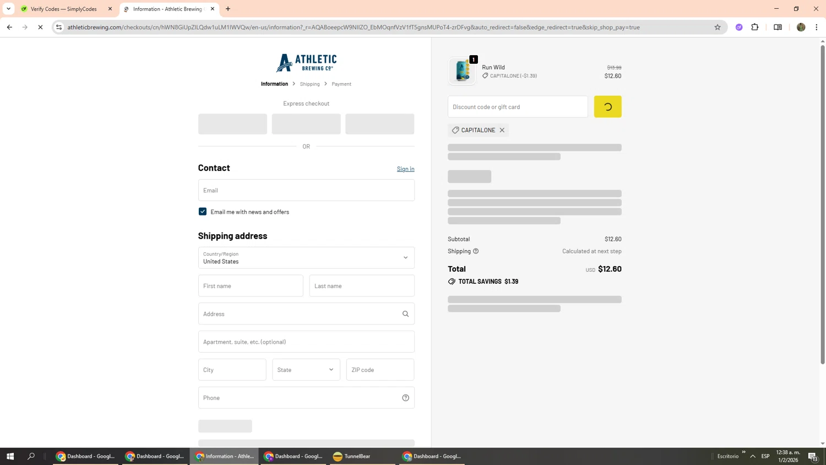Toggle Email me with news and offers

click(203, 212)
